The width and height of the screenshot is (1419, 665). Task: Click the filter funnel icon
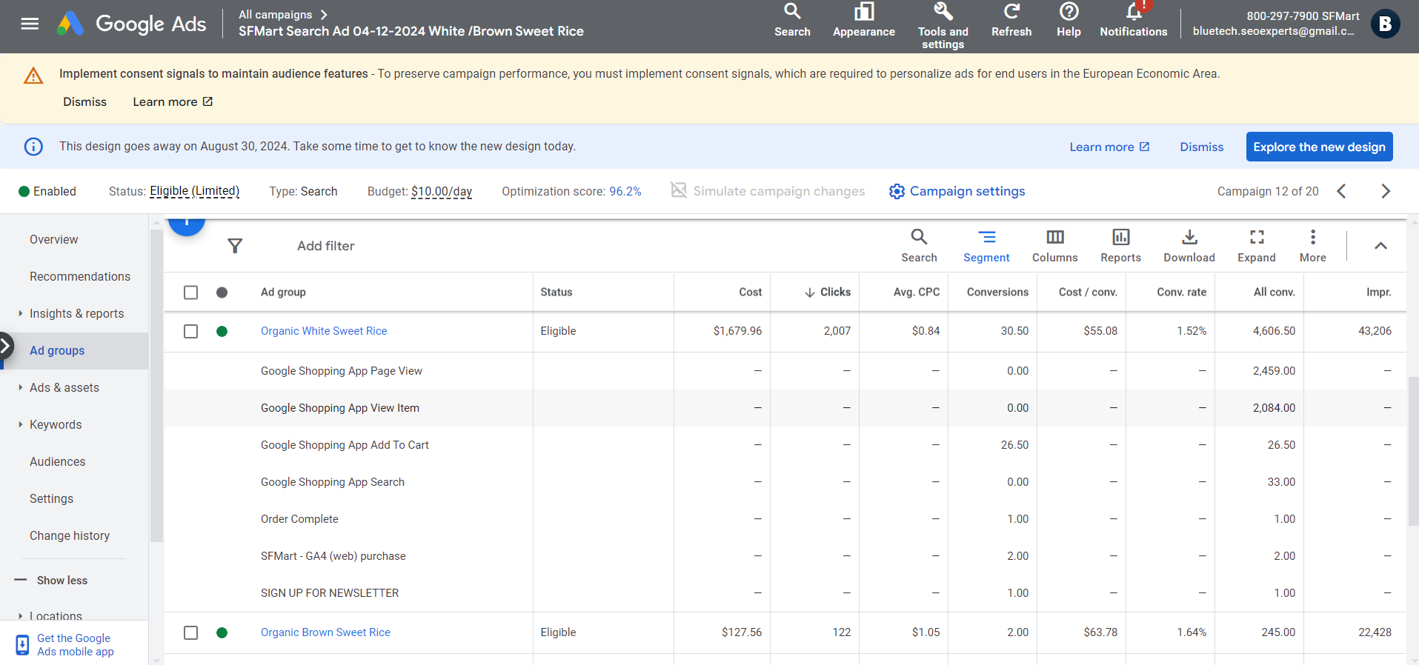pyautogui.click(x=235, y=246)
